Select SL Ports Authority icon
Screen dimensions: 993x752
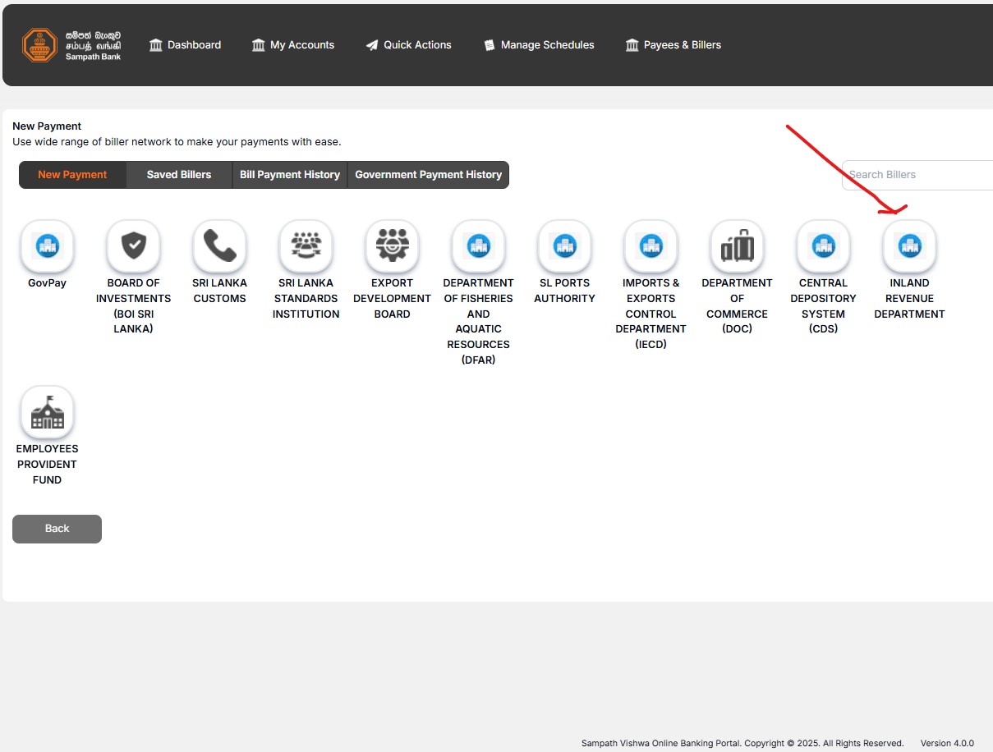coord(564,246)
